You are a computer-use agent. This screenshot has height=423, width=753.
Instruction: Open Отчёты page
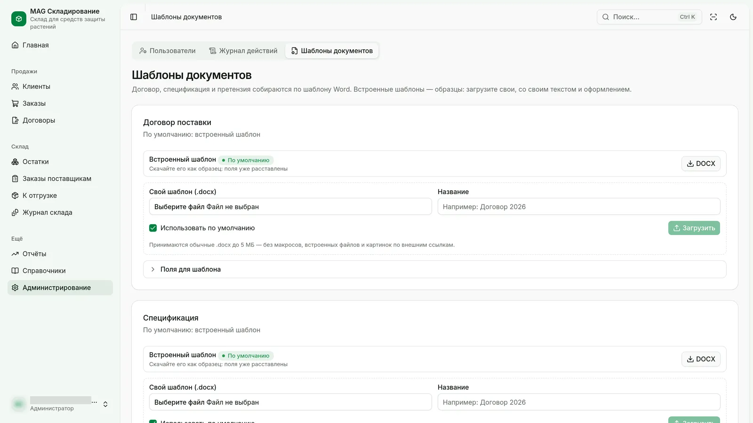pyautogui.click(x=60, y=254)
